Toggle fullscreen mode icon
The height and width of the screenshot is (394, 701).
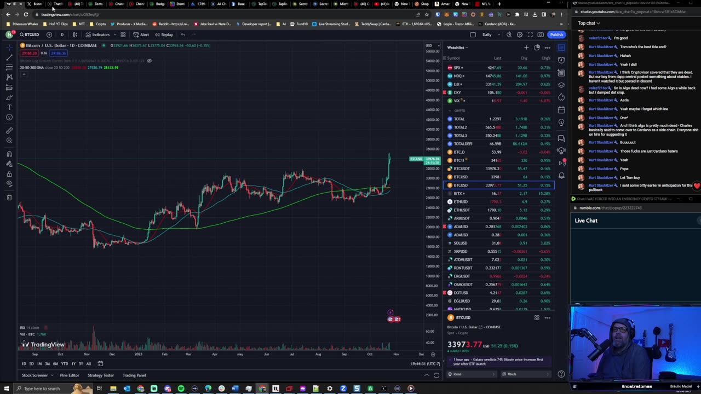pyautogui.click(x=530, y=34)
